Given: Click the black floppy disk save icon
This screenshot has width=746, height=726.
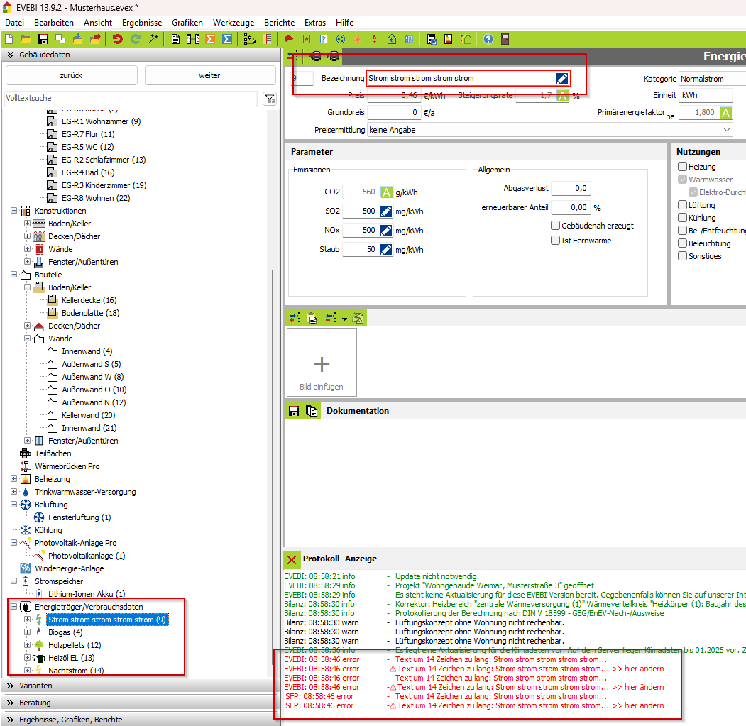Looking at the screenshot, I should 43,39.
